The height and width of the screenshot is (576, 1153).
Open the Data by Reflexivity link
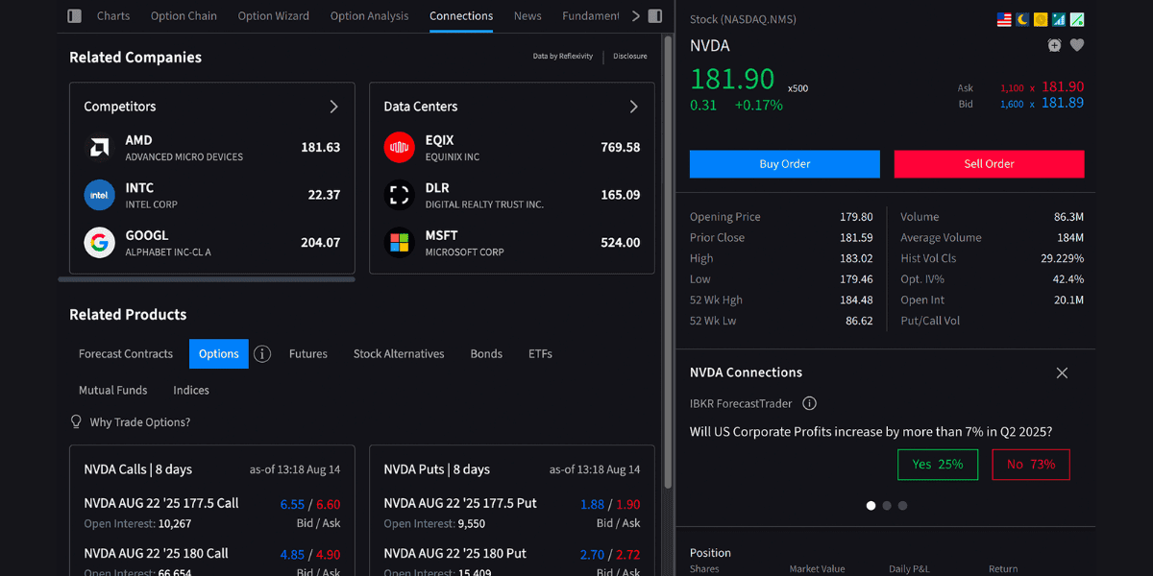tap(563, 57)
